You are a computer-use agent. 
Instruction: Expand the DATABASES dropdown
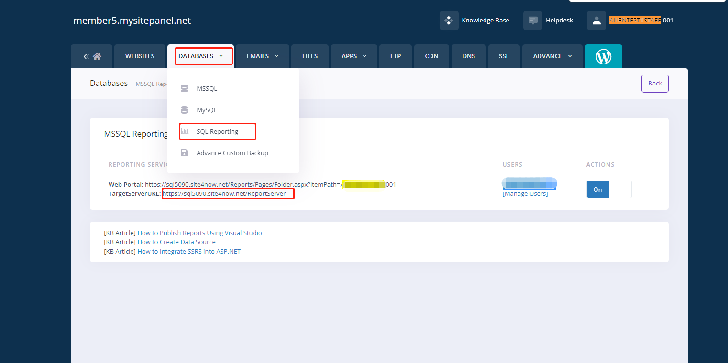(203, 56)
